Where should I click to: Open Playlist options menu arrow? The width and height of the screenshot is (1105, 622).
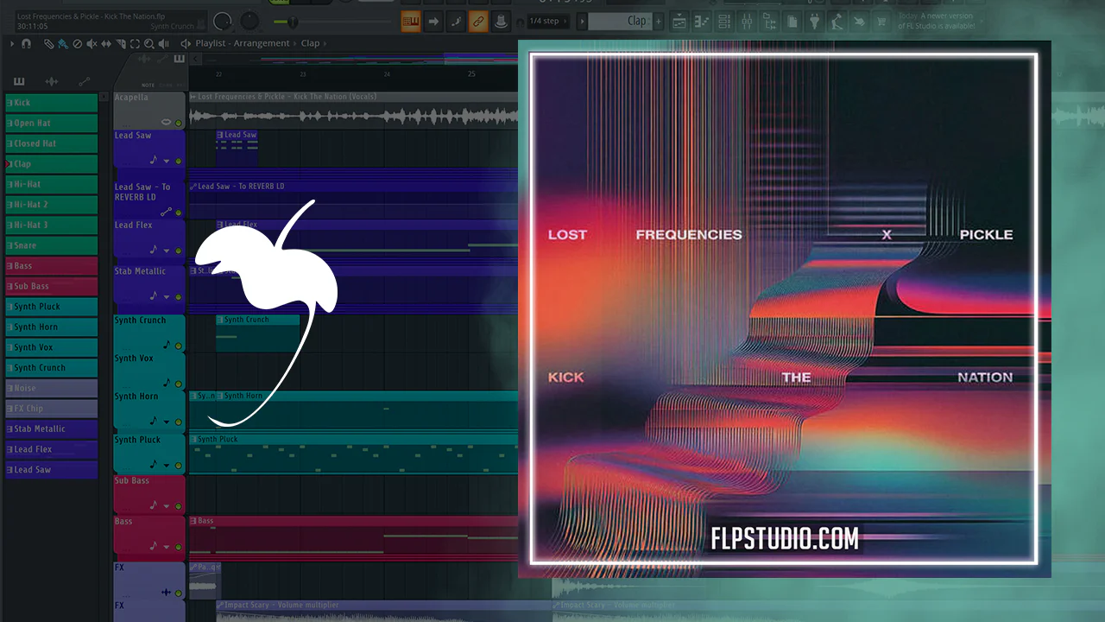[12, 43]
